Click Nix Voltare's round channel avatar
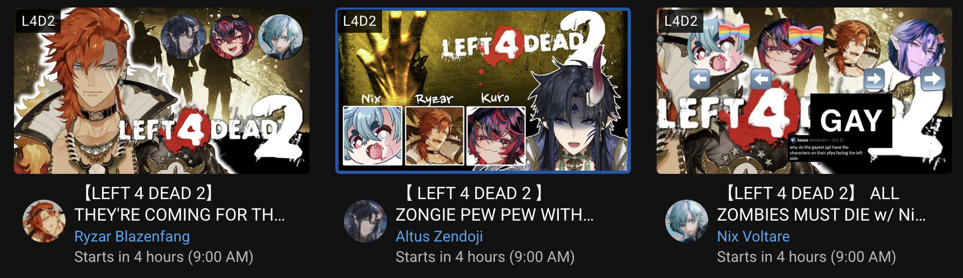 pos(687,221)
